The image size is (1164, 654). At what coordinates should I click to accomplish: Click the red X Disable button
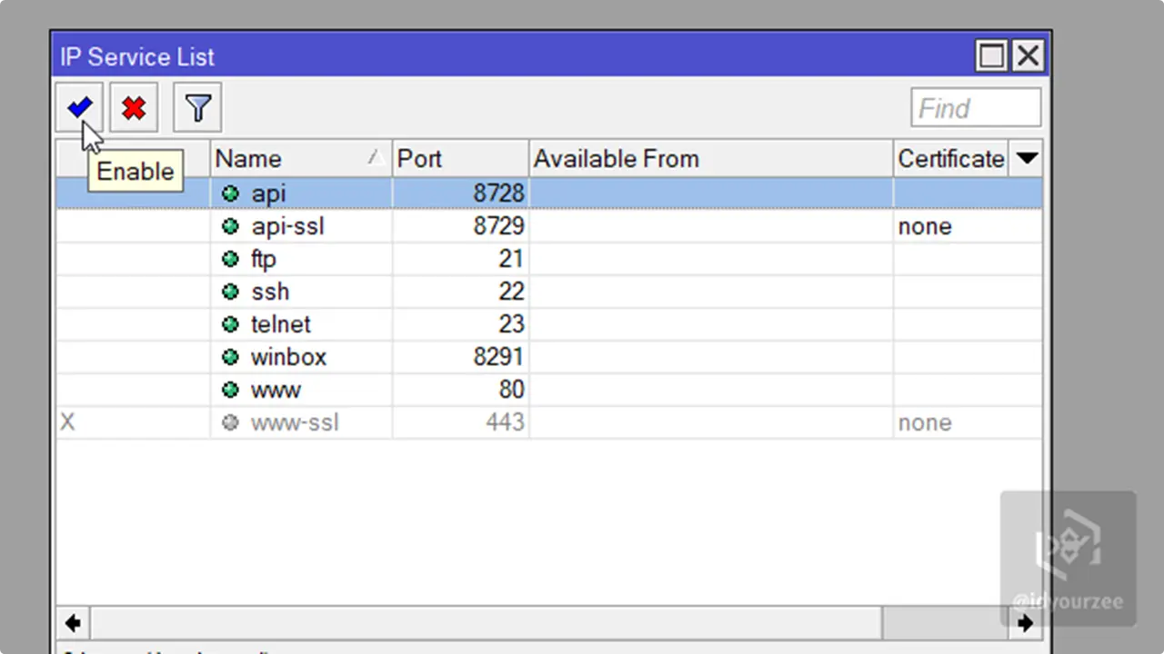[134, 108]
